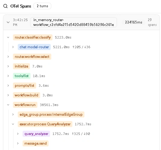Click the ↑205 / ↓36 token counts
This screenshot has height=150, width=161.
pos(81,47)
